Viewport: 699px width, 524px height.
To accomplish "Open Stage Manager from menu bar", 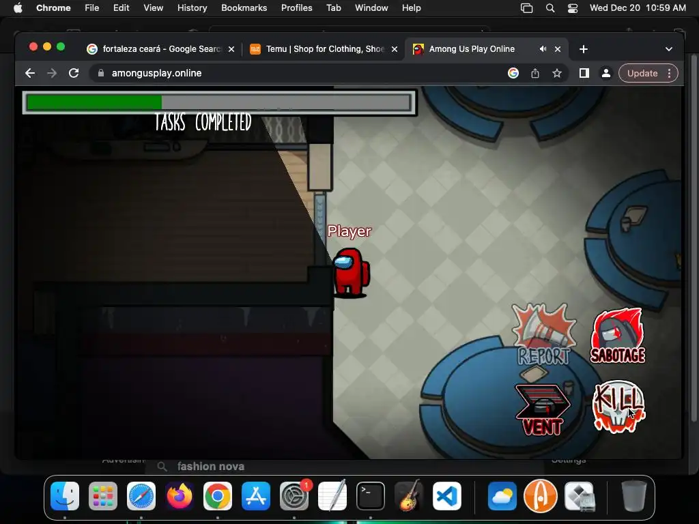I will tap(526, 8).
